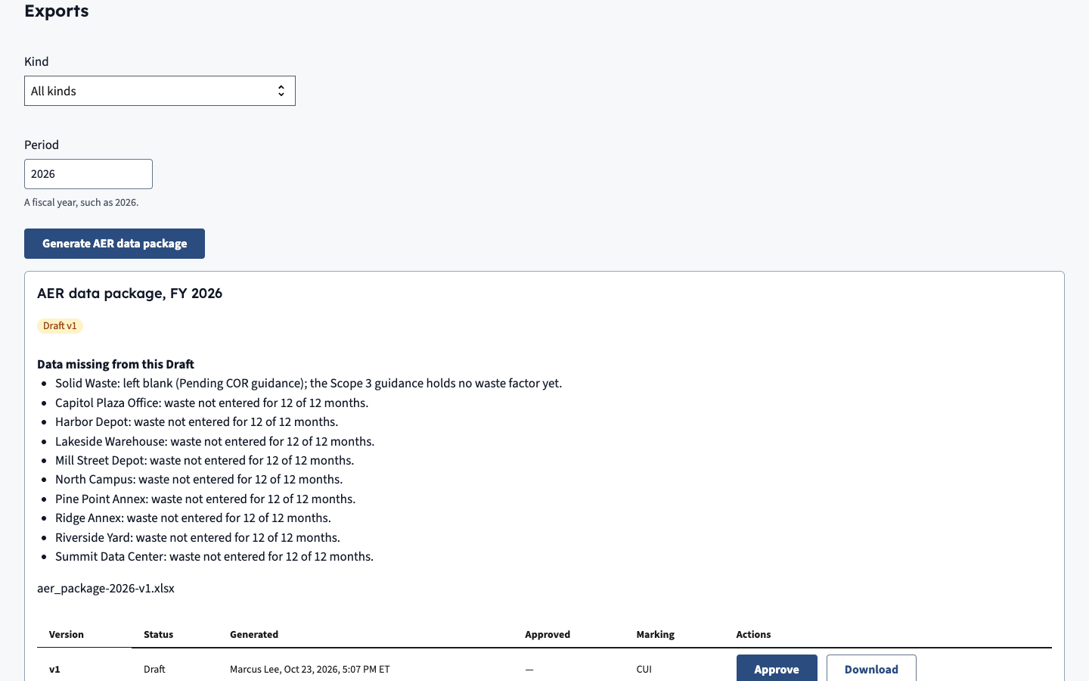Click the Mill Street Depot waste line

[x=204, y=460]
